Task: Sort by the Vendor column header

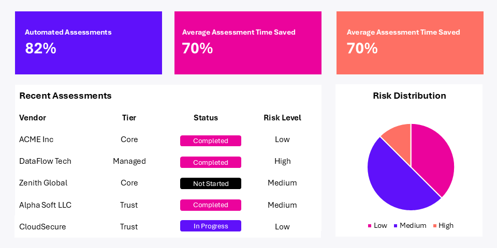Action: pos(33,118)
